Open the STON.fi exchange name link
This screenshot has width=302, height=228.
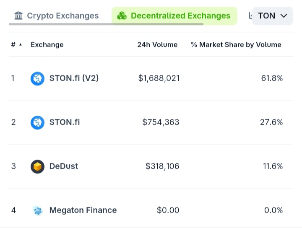coord(65,122)
